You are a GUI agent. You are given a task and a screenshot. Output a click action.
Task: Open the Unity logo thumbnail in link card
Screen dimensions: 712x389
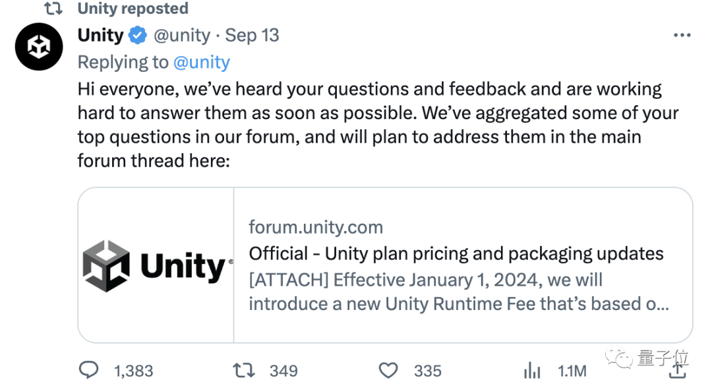[x=156, y=265]
